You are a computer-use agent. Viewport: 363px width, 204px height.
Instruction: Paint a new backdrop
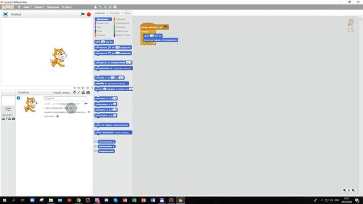click(x=6, y=118)
